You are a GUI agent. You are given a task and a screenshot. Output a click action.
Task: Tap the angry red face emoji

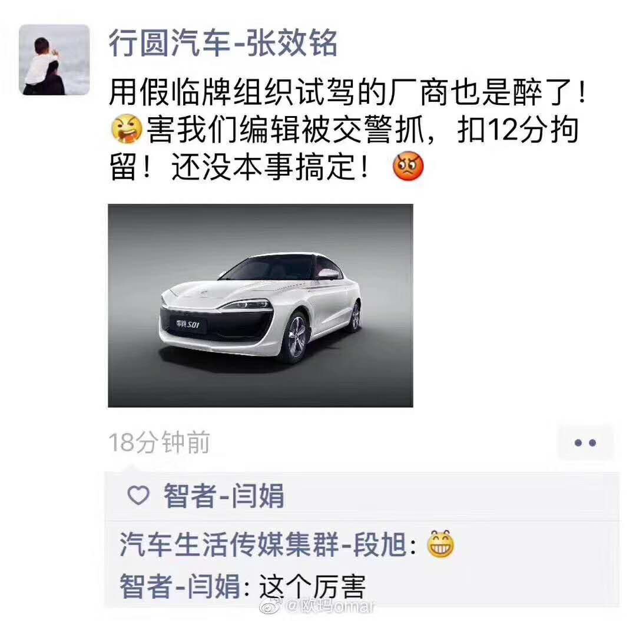pos(408,166)
